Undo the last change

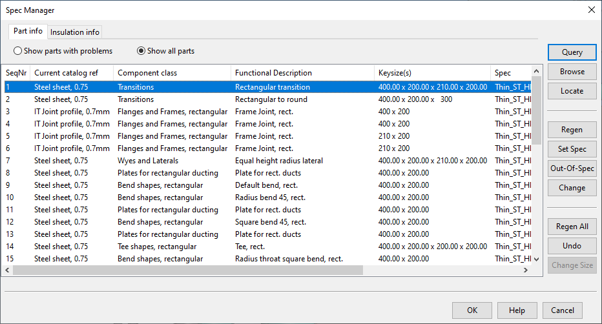[572, 246]
